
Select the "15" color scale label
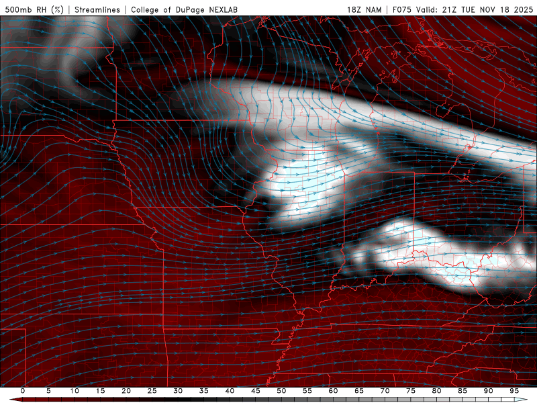pos(100,391)
